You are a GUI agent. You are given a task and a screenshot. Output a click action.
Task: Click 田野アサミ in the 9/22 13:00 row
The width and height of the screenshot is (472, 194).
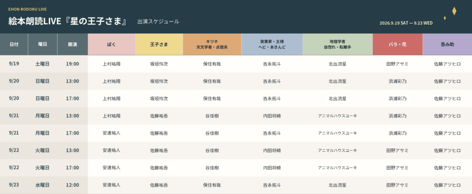(398, 150)
